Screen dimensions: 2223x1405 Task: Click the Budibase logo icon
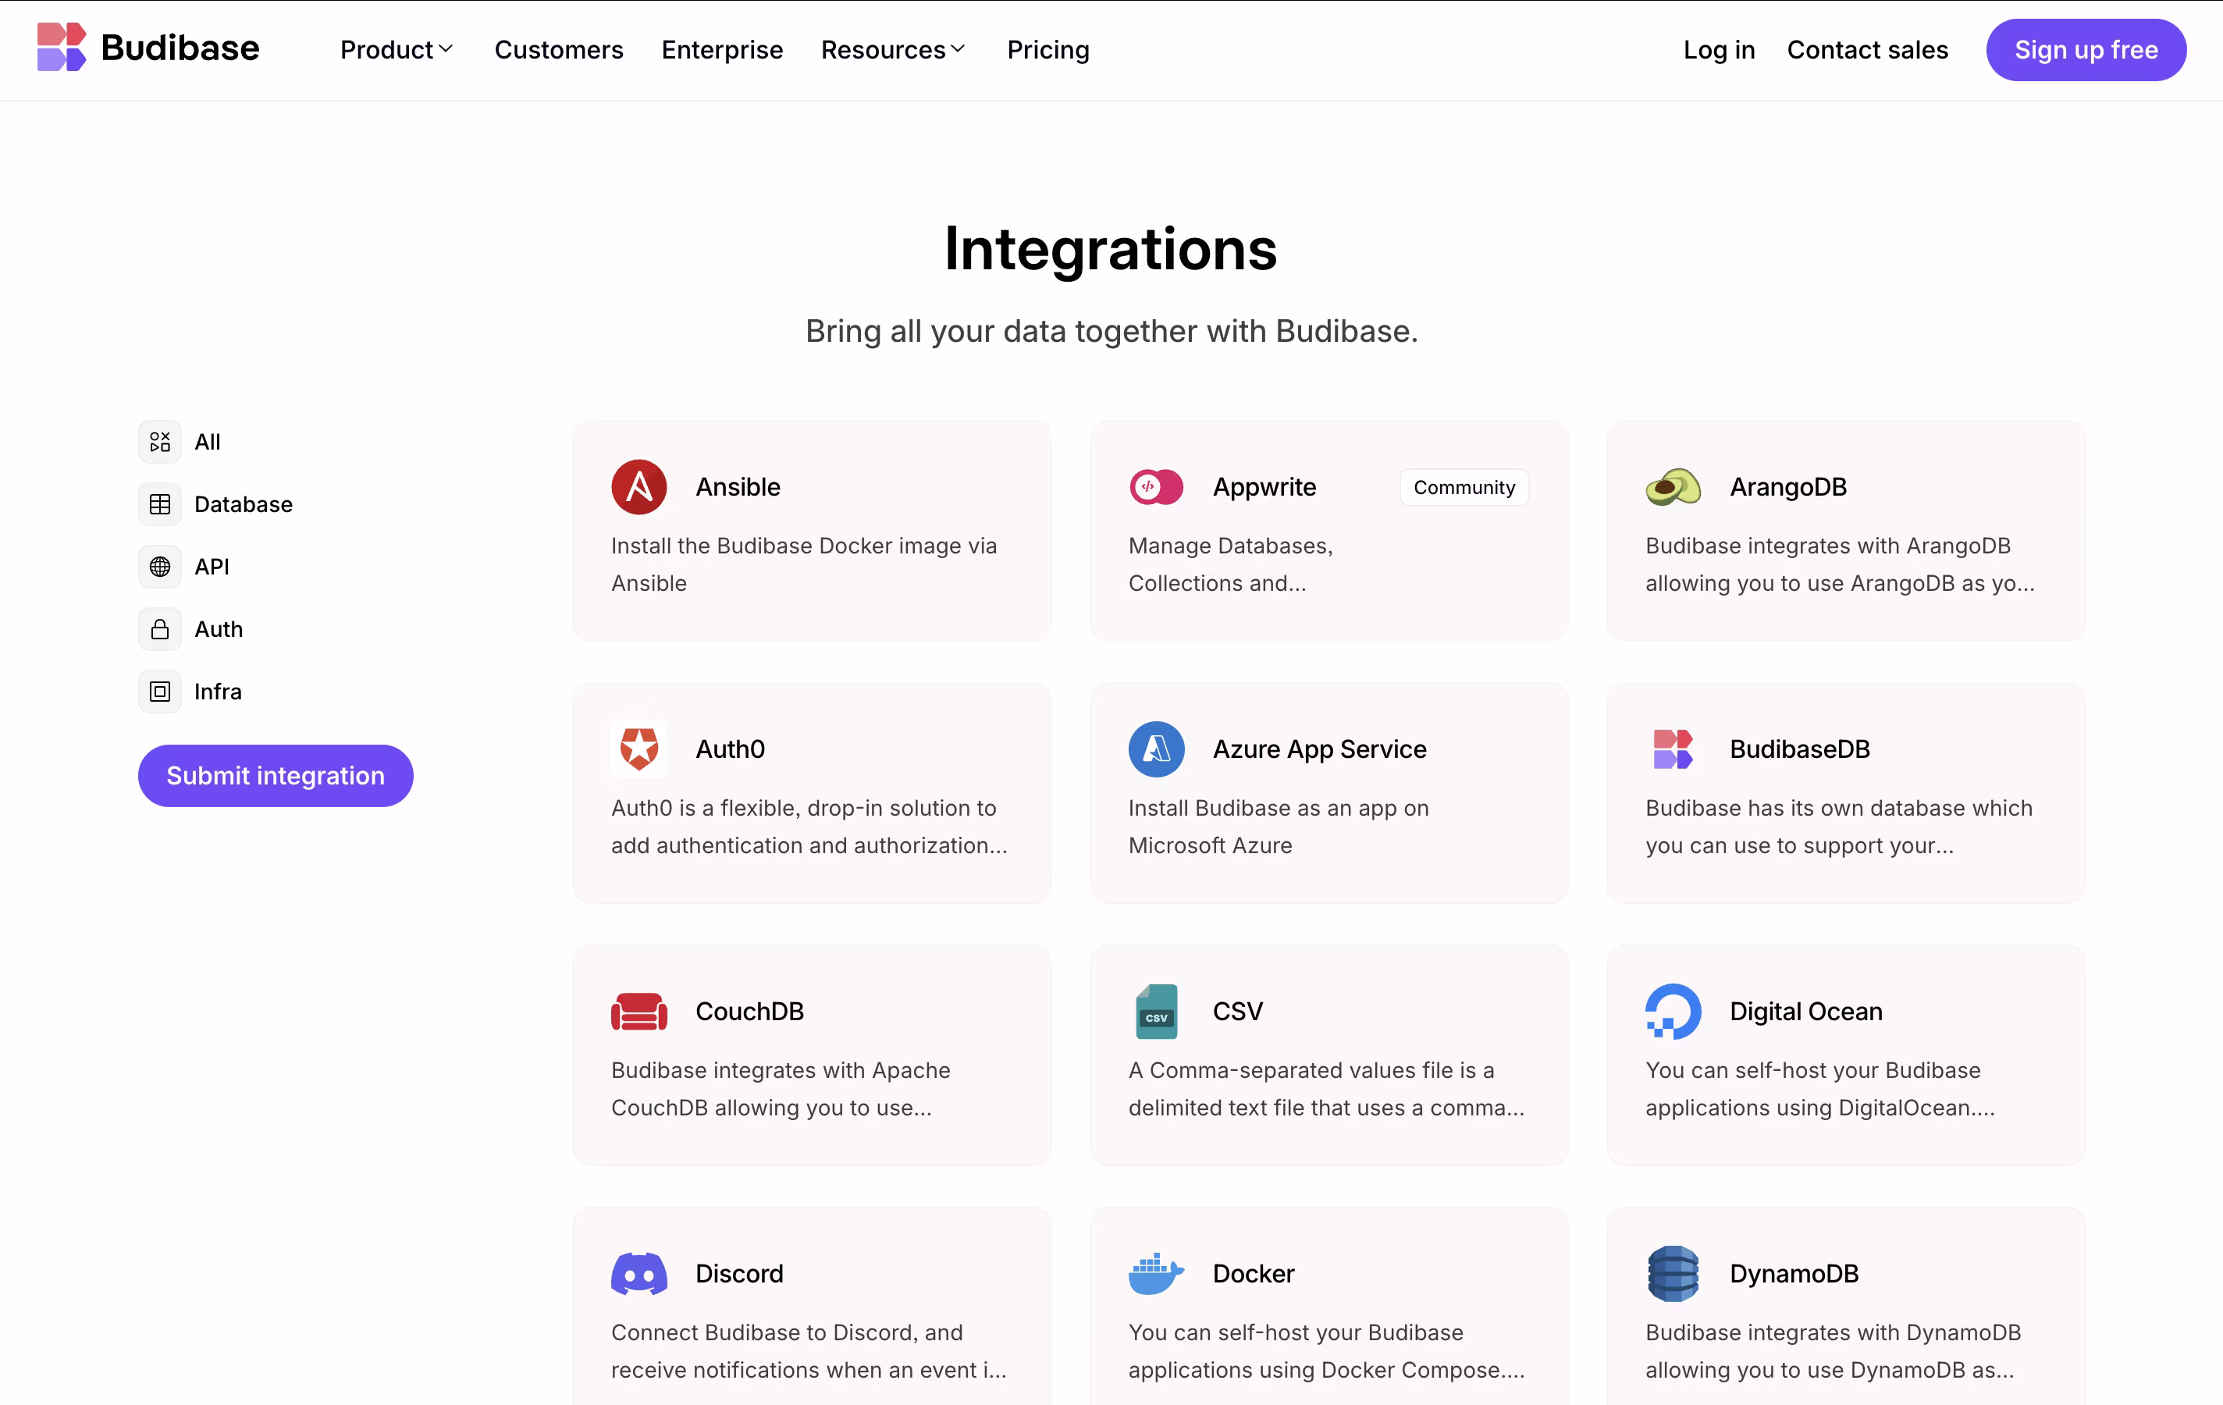coord(61,48)
